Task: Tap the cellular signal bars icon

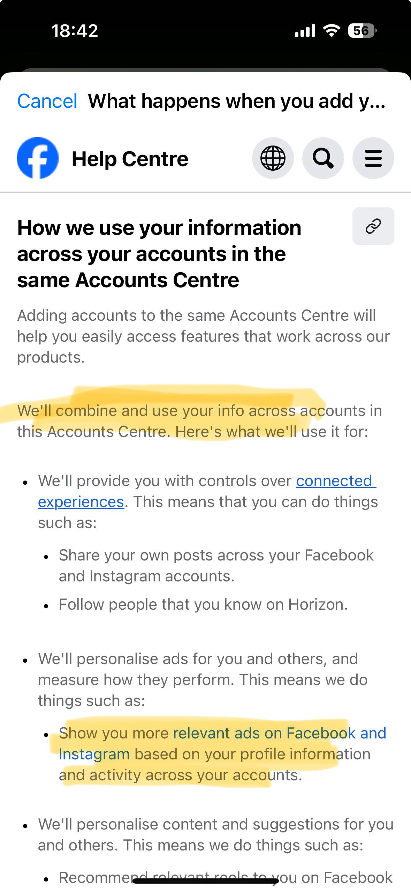Action: (305, 31)
